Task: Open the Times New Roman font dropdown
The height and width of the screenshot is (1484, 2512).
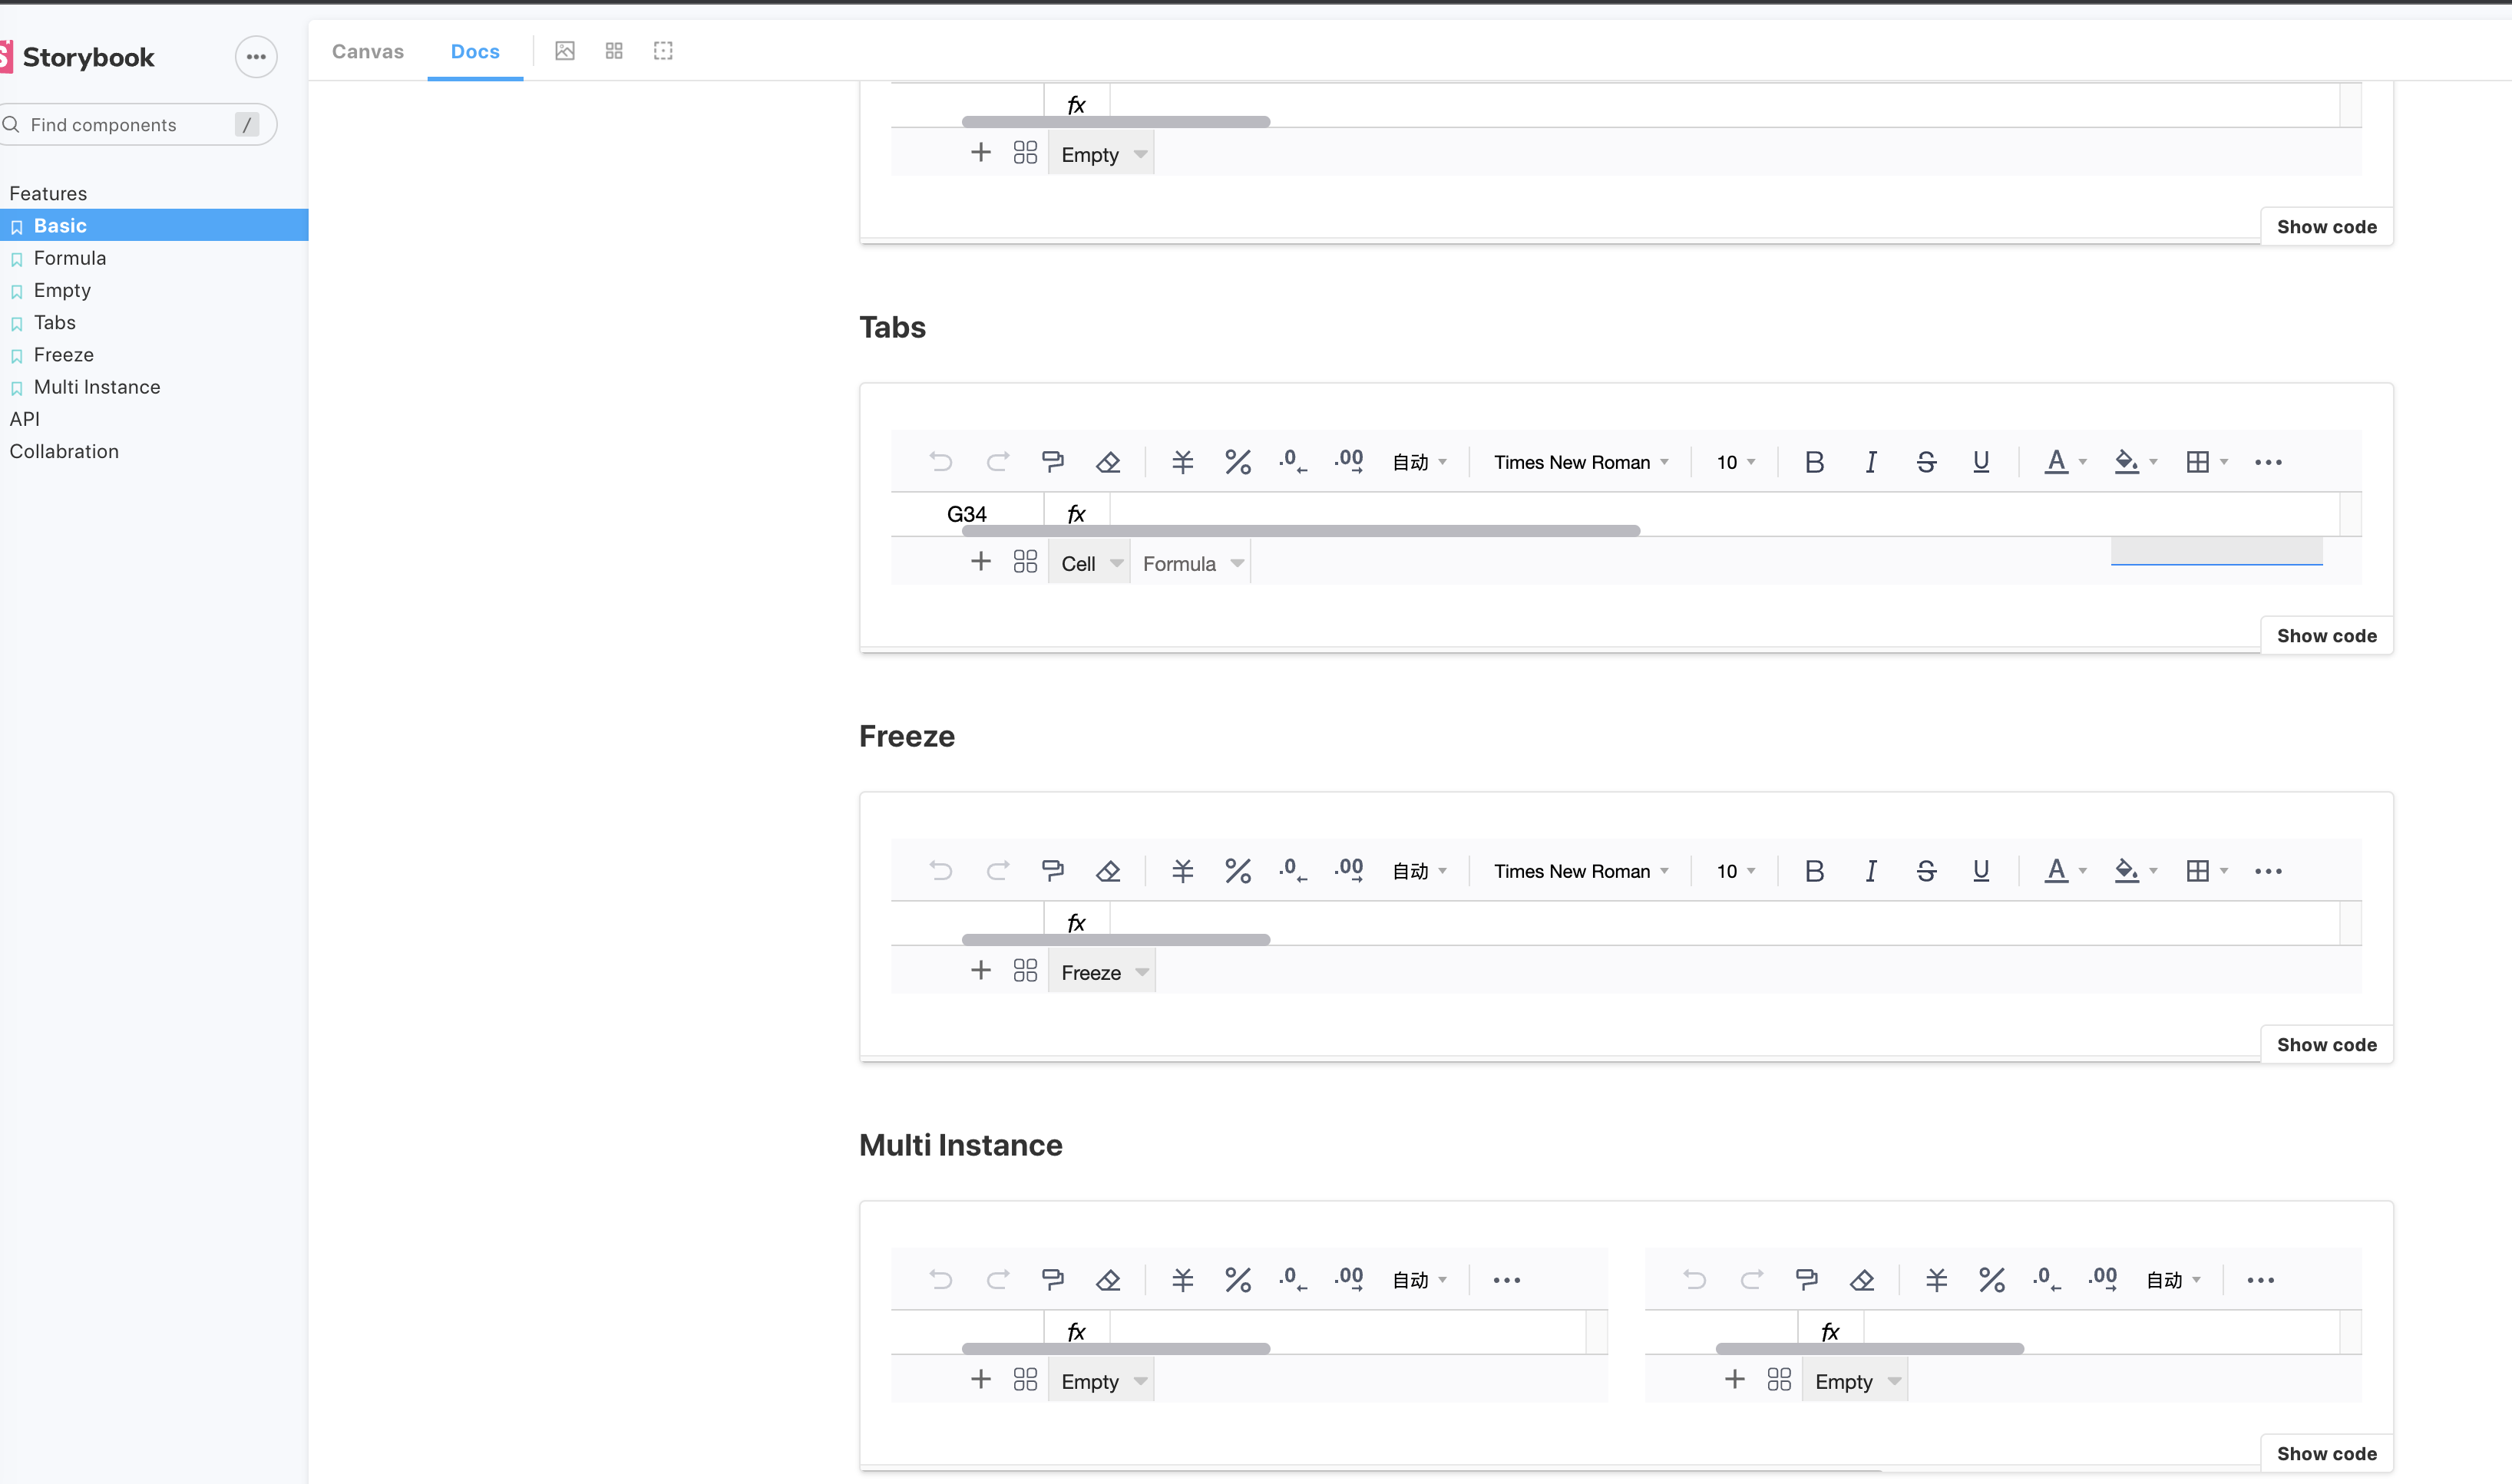Action: pos(1580,461)
